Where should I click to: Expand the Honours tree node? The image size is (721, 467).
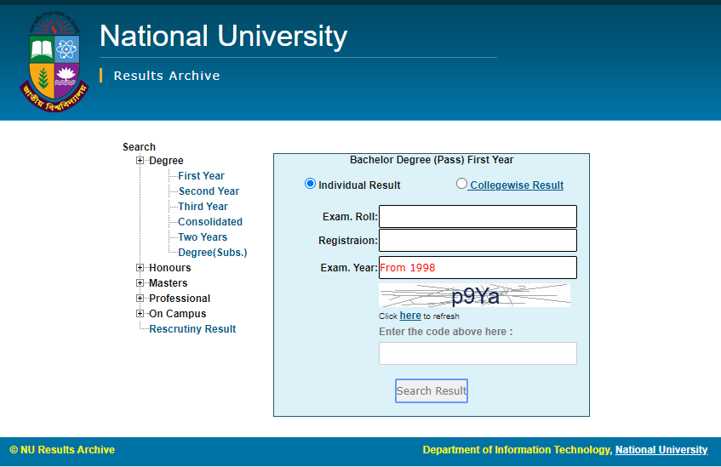click(x=140, y=267)
